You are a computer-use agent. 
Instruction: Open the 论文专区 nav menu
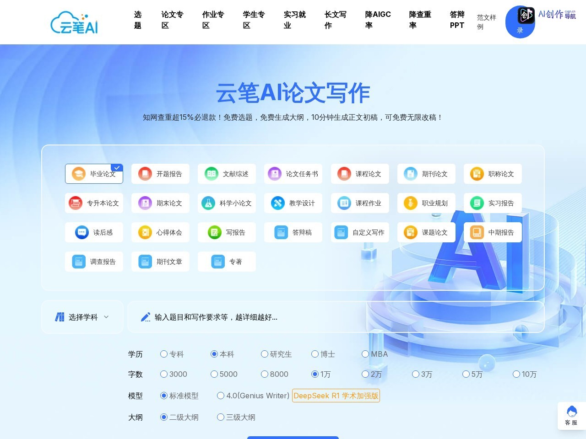[172, 20]
